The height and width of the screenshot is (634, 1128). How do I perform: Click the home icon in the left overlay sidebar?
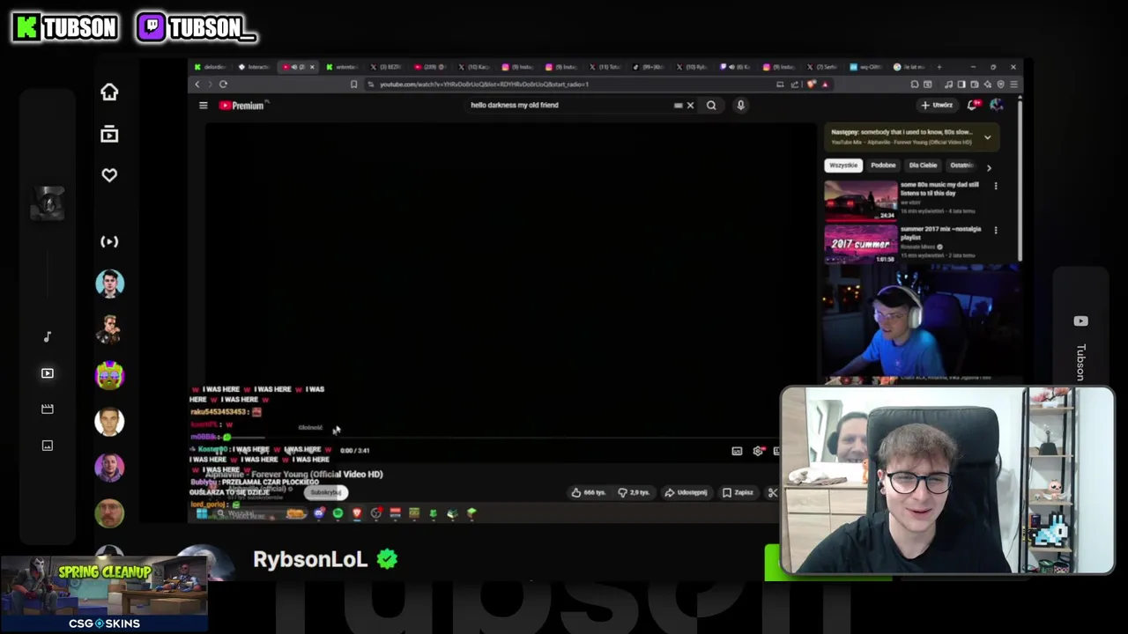(109, 92)
